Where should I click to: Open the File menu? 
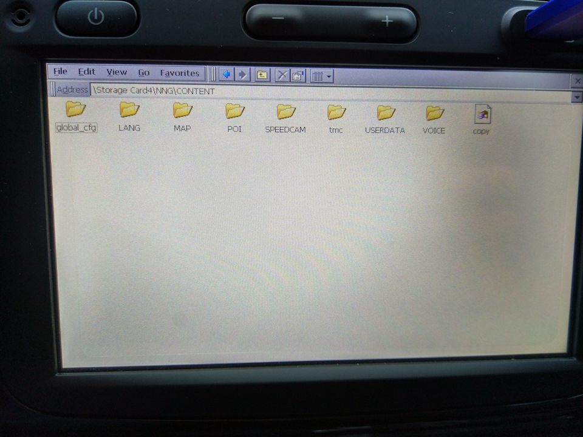click(60, 72)
